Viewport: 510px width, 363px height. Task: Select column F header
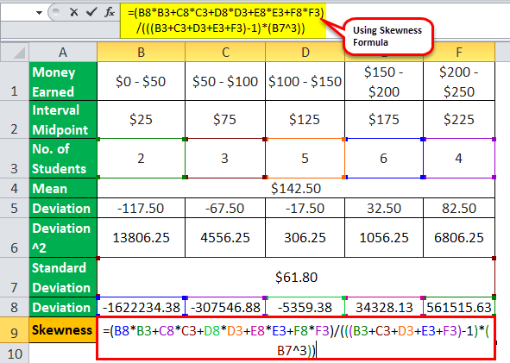[x=459, y=53]
